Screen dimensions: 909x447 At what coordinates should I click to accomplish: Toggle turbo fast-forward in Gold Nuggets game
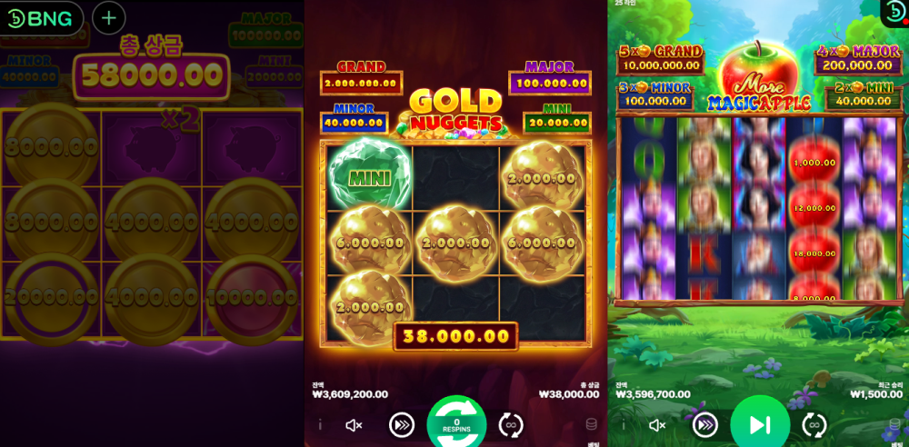[402, 425]
